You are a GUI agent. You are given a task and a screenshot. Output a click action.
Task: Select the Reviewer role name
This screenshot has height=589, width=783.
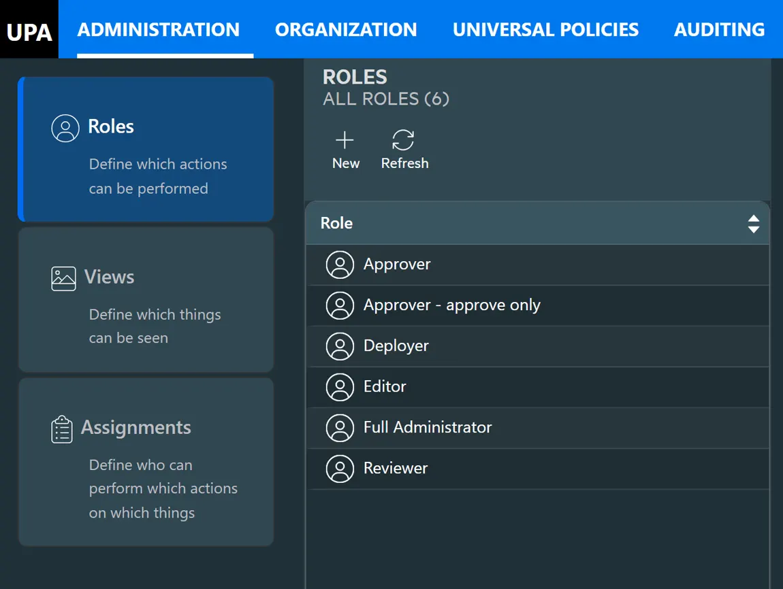tap(396, 469)
